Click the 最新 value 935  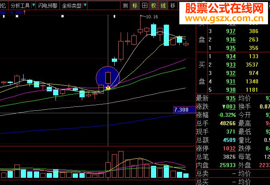click(231, 98)
